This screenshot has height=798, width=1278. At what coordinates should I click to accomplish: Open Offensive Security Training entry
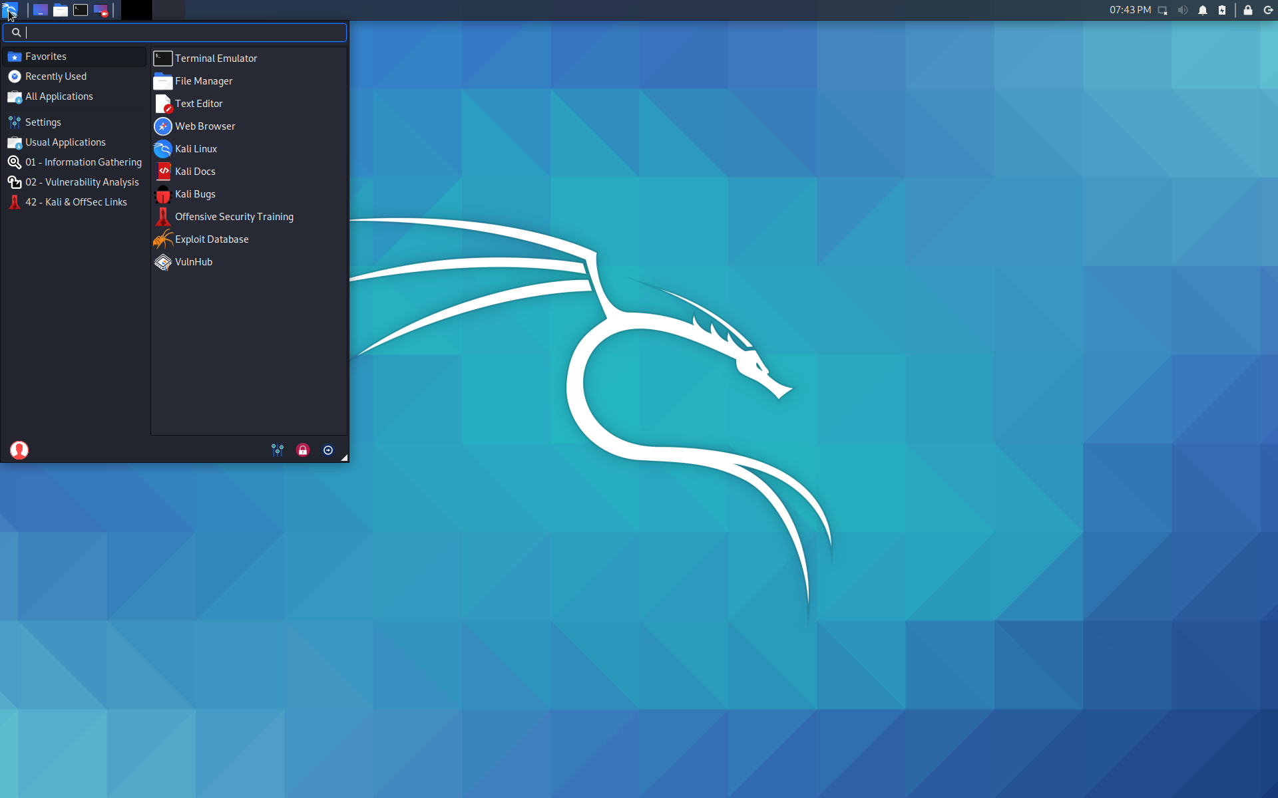click(x=249, y=217)
